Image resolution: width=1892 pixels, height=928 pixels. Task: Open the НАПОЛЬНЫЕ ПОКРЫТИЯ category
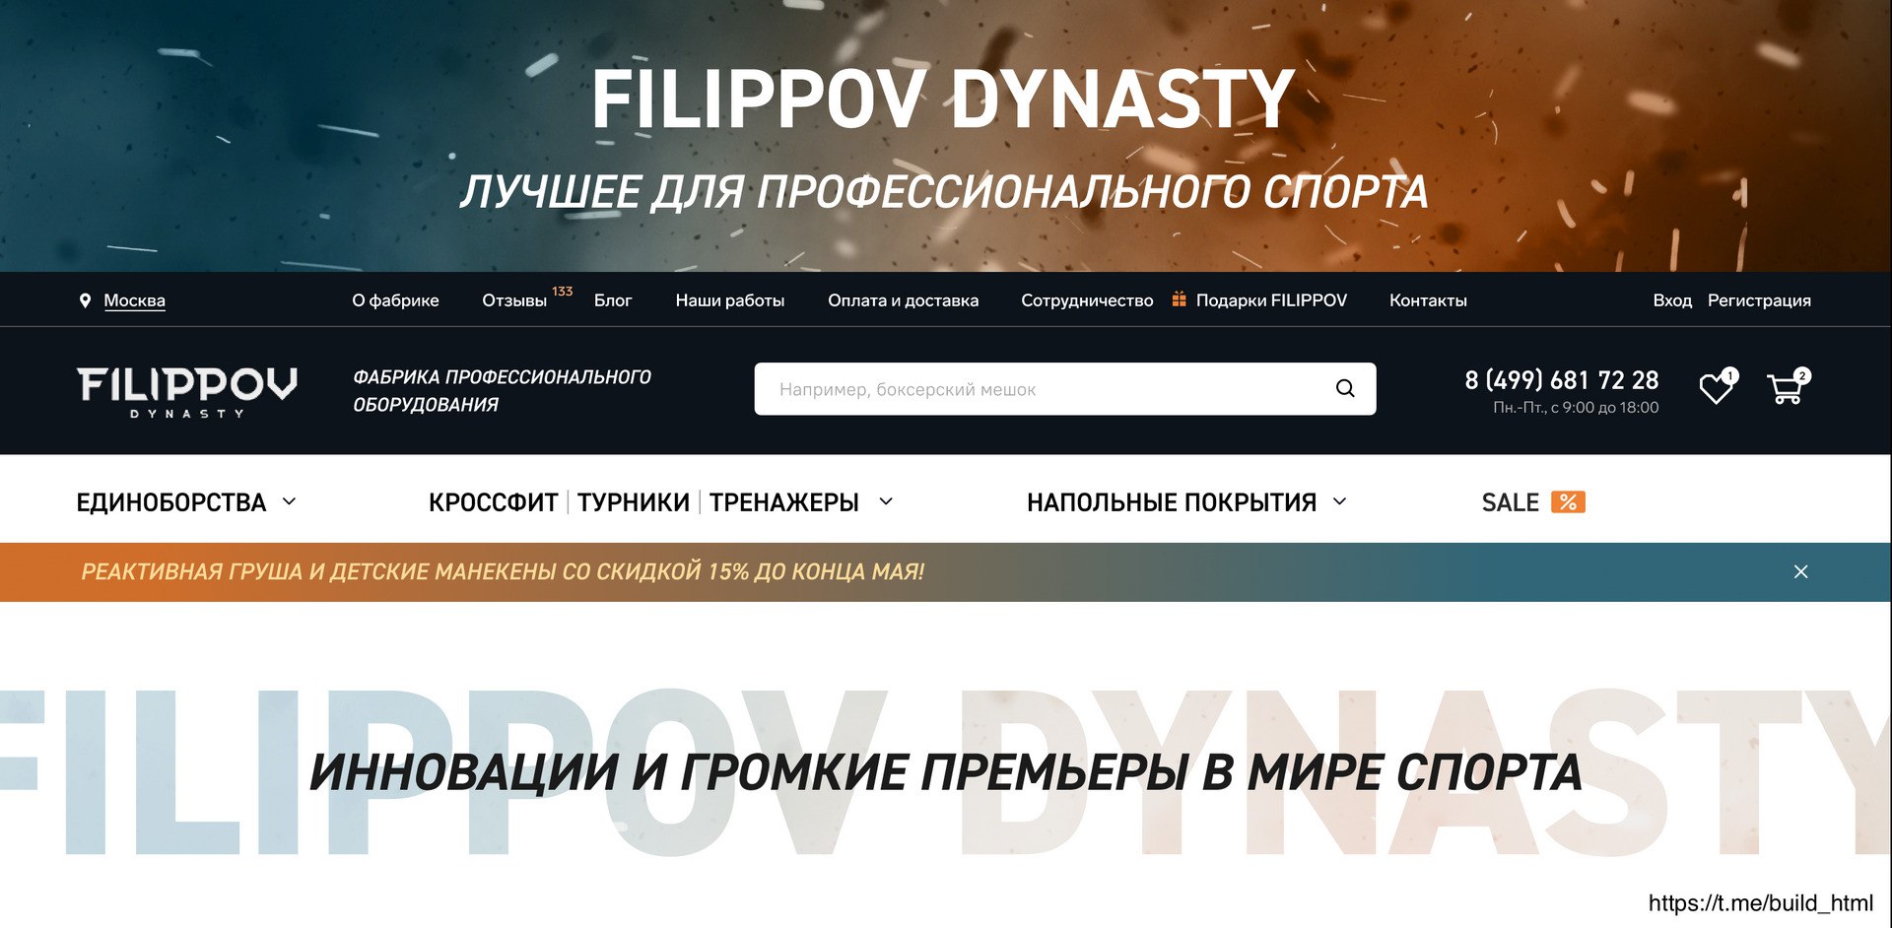pos(1172,502)
